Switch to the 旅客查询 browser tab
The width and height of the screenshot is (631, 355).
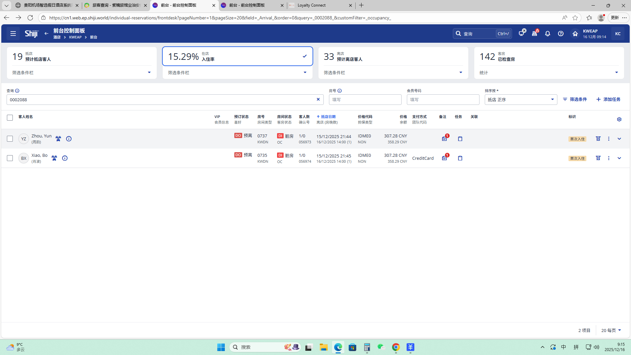tap(116, 5)
